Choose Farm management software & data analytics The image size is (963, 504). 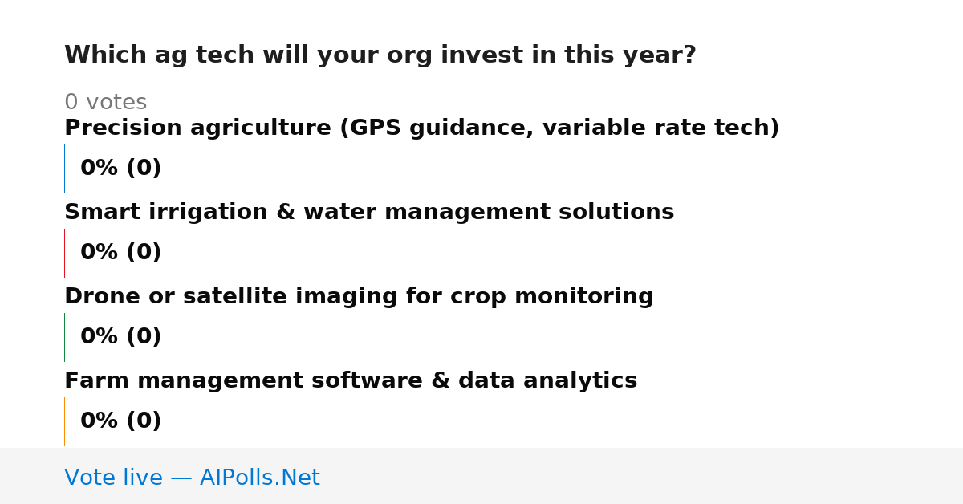click(x=351, y=381)
